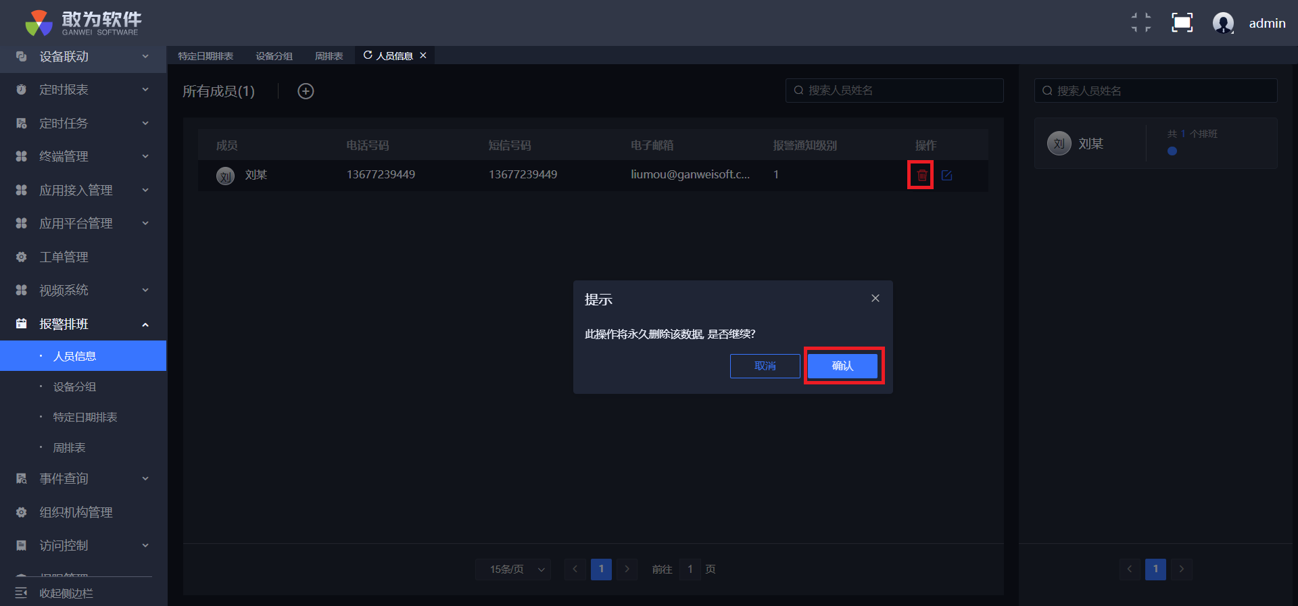Expand the 视频系统 menu chevron
Screen dimensions: 1298x606
click(145, 291)
